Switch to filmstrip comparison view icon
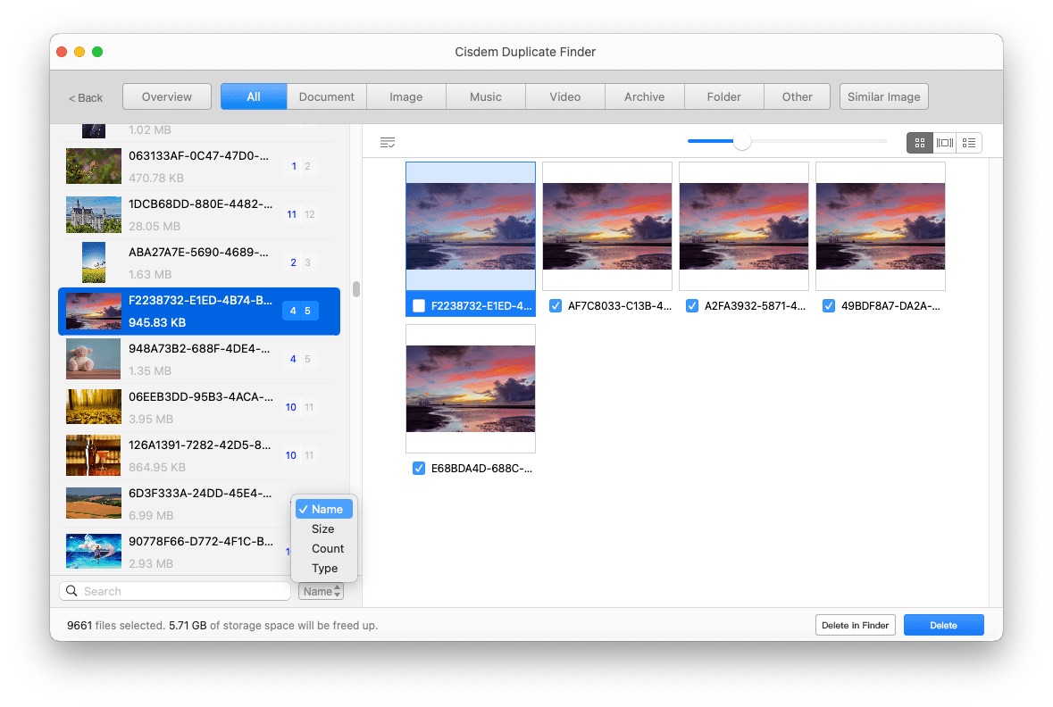1053x707 pixels. (x=944, y=143)
